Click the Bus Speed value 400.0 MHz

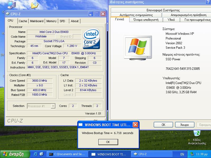[x=40, y=90]
